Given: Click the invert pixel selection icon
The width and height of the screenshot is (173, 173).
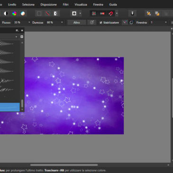Looking at the screenshot, I should (56, 14).
